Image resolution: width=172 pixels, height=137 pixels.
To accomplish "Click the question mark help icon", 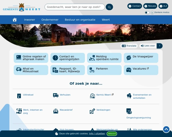I will coord(160,46).
